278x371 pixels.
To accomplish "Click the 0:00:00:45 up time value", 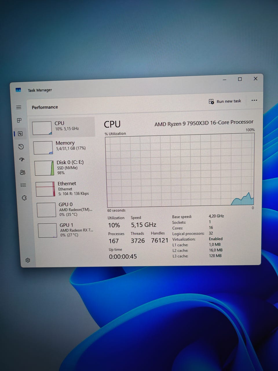I will coord(123,257).
